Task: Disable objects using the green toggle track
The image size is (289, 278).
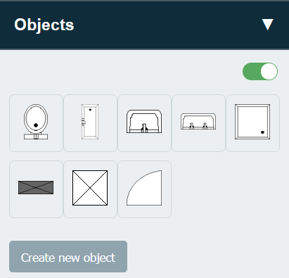Action: pyautogui.click(x=260, y=71)
